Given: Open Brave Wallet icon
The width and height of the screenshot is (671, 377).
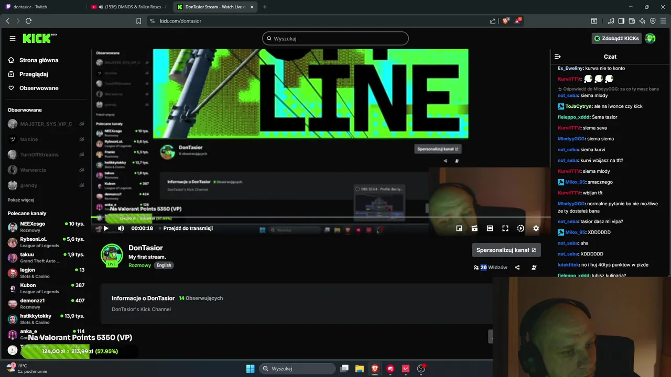Looking at the screenshot, I should coord(632,21).
